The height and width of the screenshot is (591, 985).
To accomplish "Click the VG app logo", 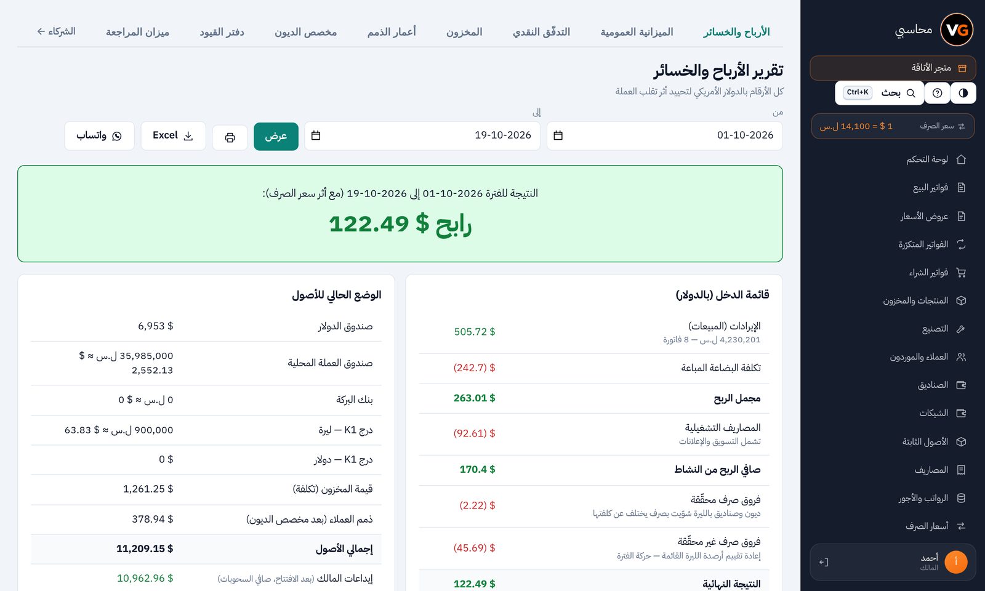I will click(x=957, y=30).
